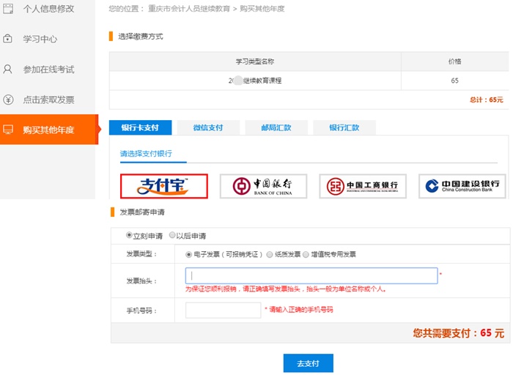Switch to 微信支付 tab
Viewport: 513px width, 375px height.
pyautogui.click(x=207, y=127)
